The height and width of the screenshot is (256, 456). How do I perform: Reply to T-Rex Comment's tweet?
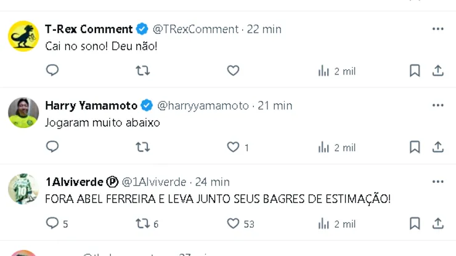point(52,71)
